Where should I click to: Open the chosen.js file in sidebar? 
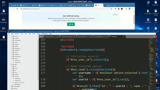tap(17, 78)
